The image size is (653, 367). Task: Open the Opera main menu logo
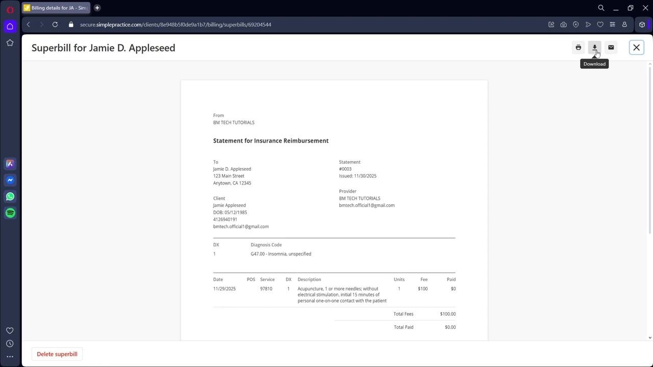click(10, 9)
